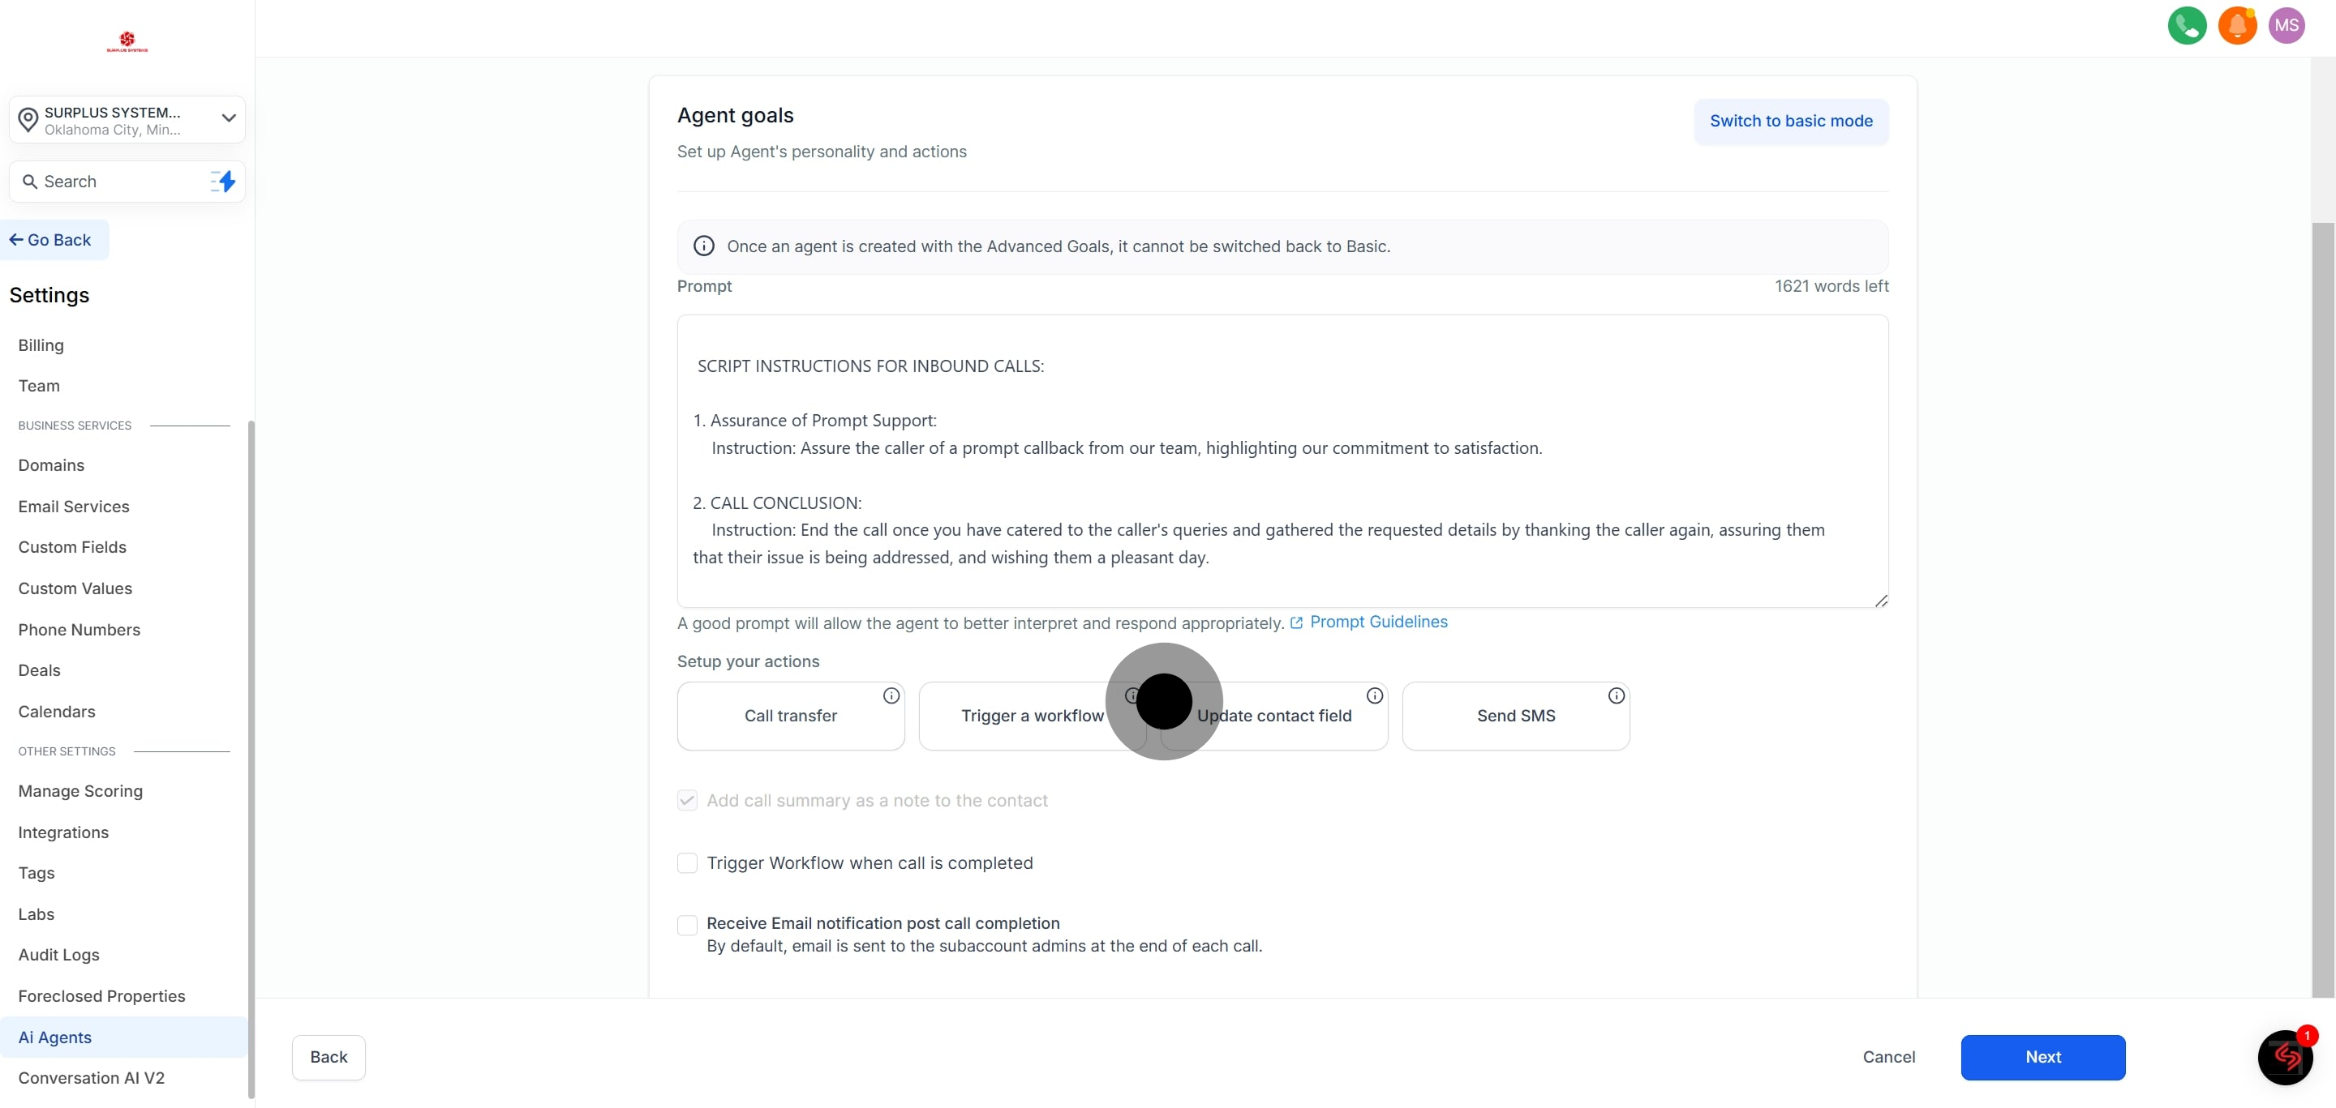
Task: Click inside the Prompt text area
Action: (x=1282, y=460)
